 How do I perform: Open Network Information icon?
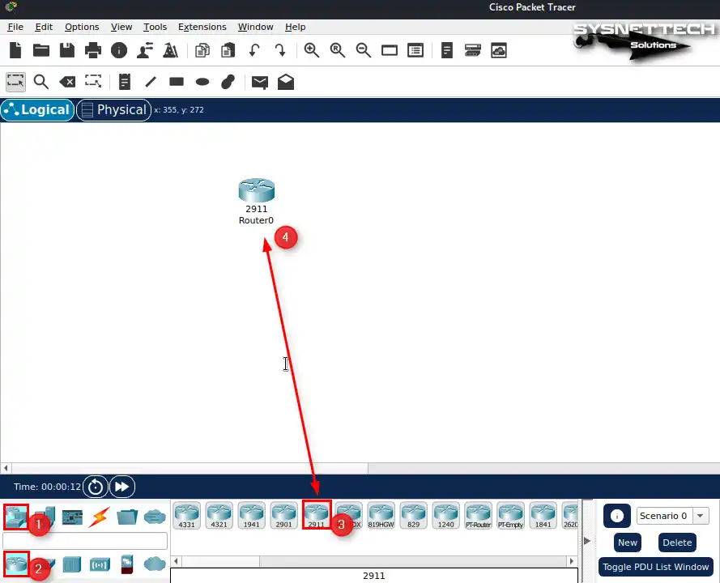(x=119, y=50)
